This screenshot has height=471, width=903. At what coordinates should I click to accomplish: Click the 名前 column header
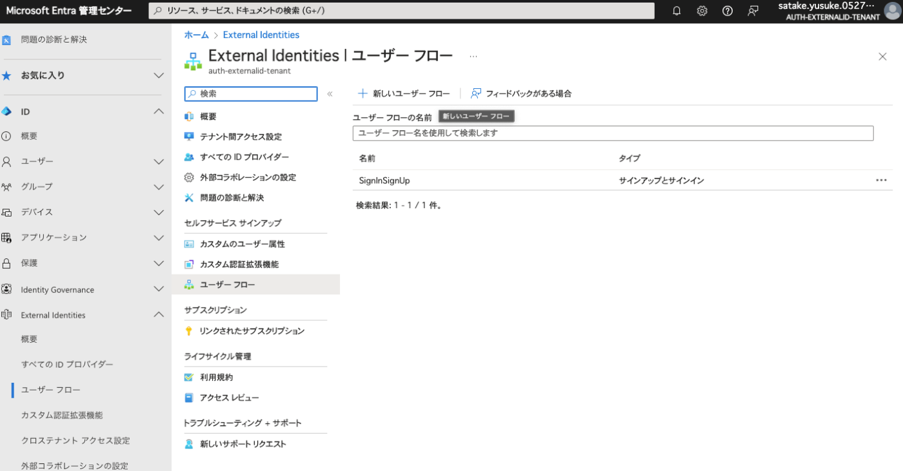[367, 158]
